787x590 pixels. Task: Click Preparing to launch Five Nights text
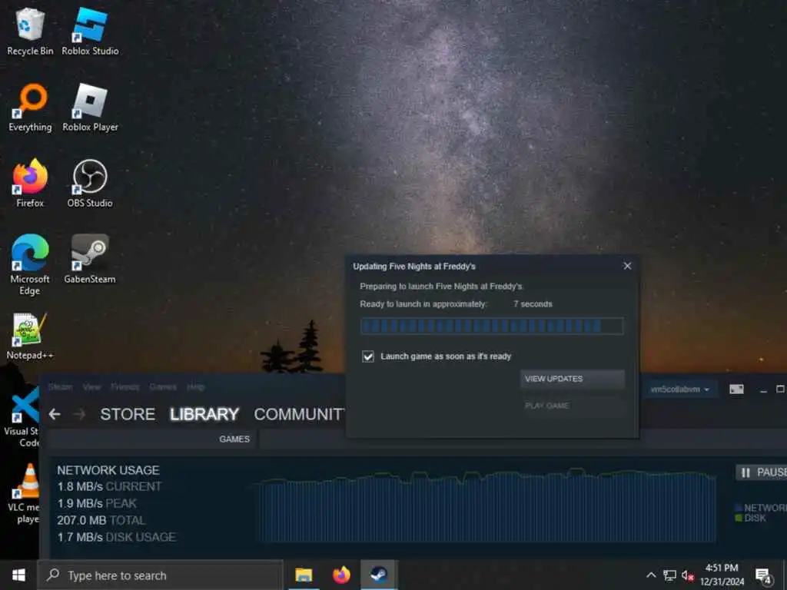pos(442,287)
